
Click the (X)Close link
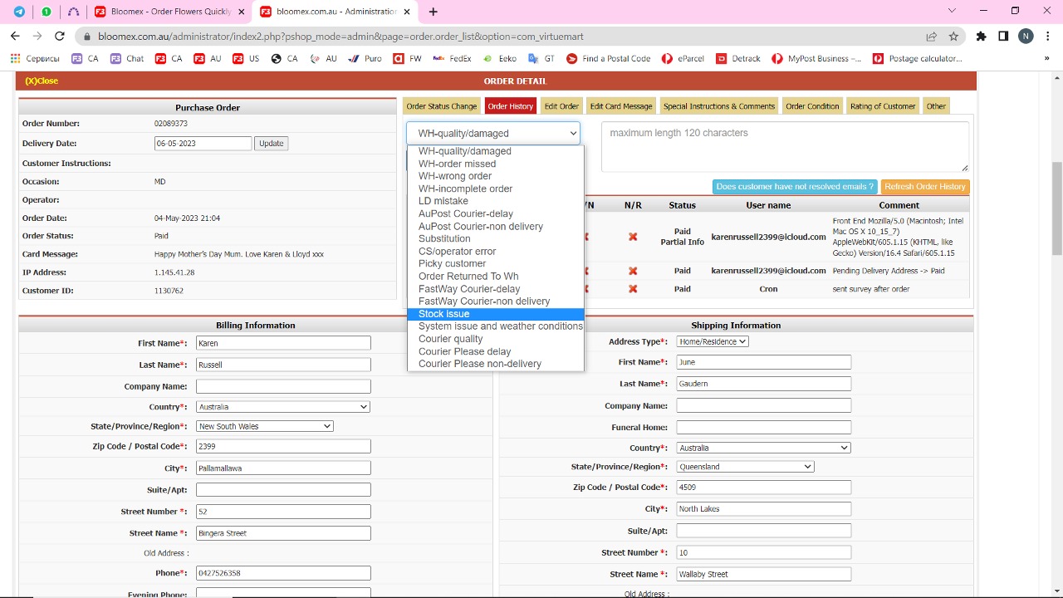coord(42,81)
